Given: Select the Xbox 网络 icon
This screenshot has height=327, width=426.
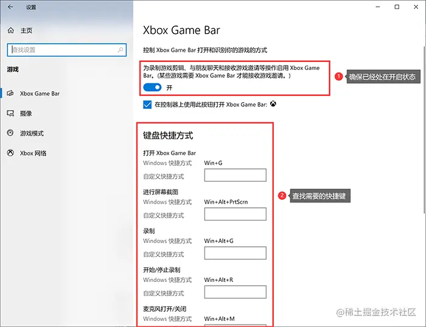Looking at the screenshot, I should 10,153.
